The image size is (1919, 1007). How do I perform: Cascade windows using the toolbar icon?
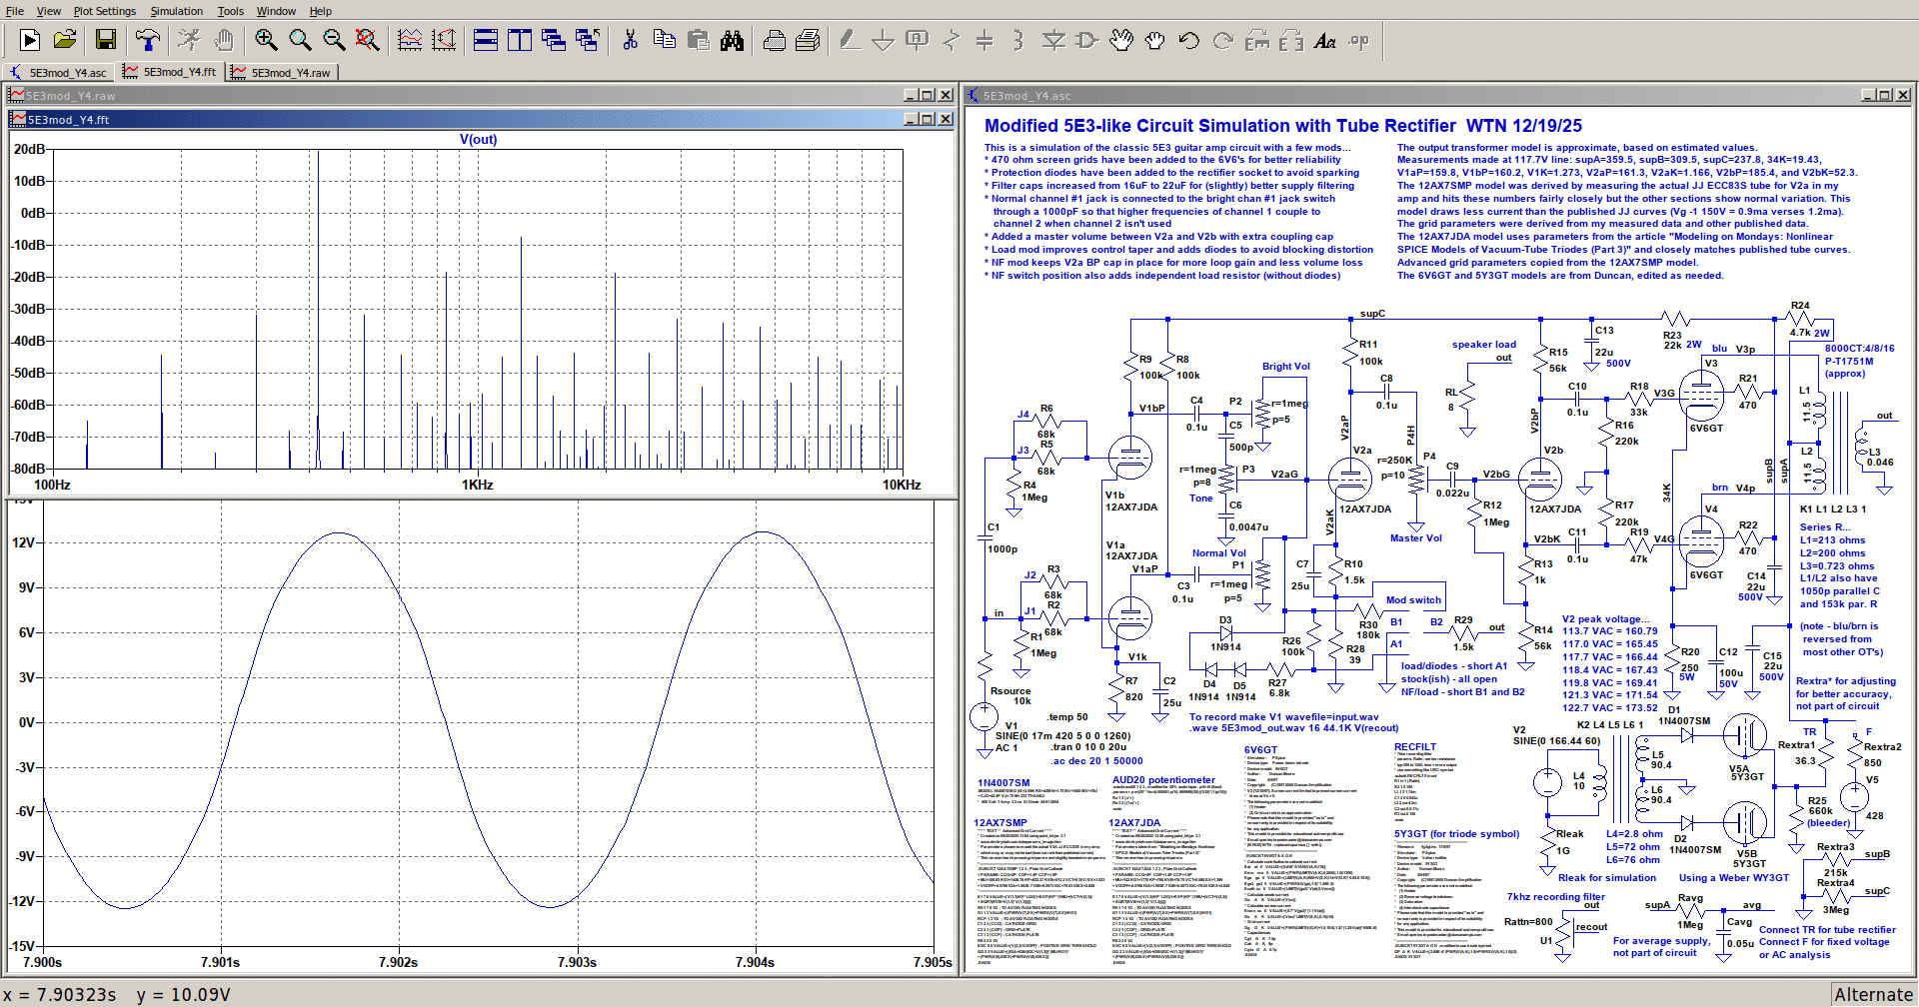point(554,40)
